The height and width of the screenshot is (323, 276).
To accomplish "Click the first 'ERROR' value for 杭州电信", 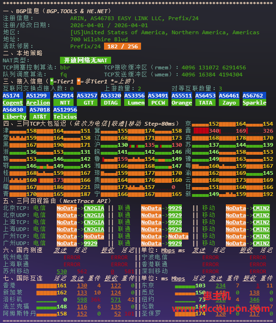I will [72, 257].
